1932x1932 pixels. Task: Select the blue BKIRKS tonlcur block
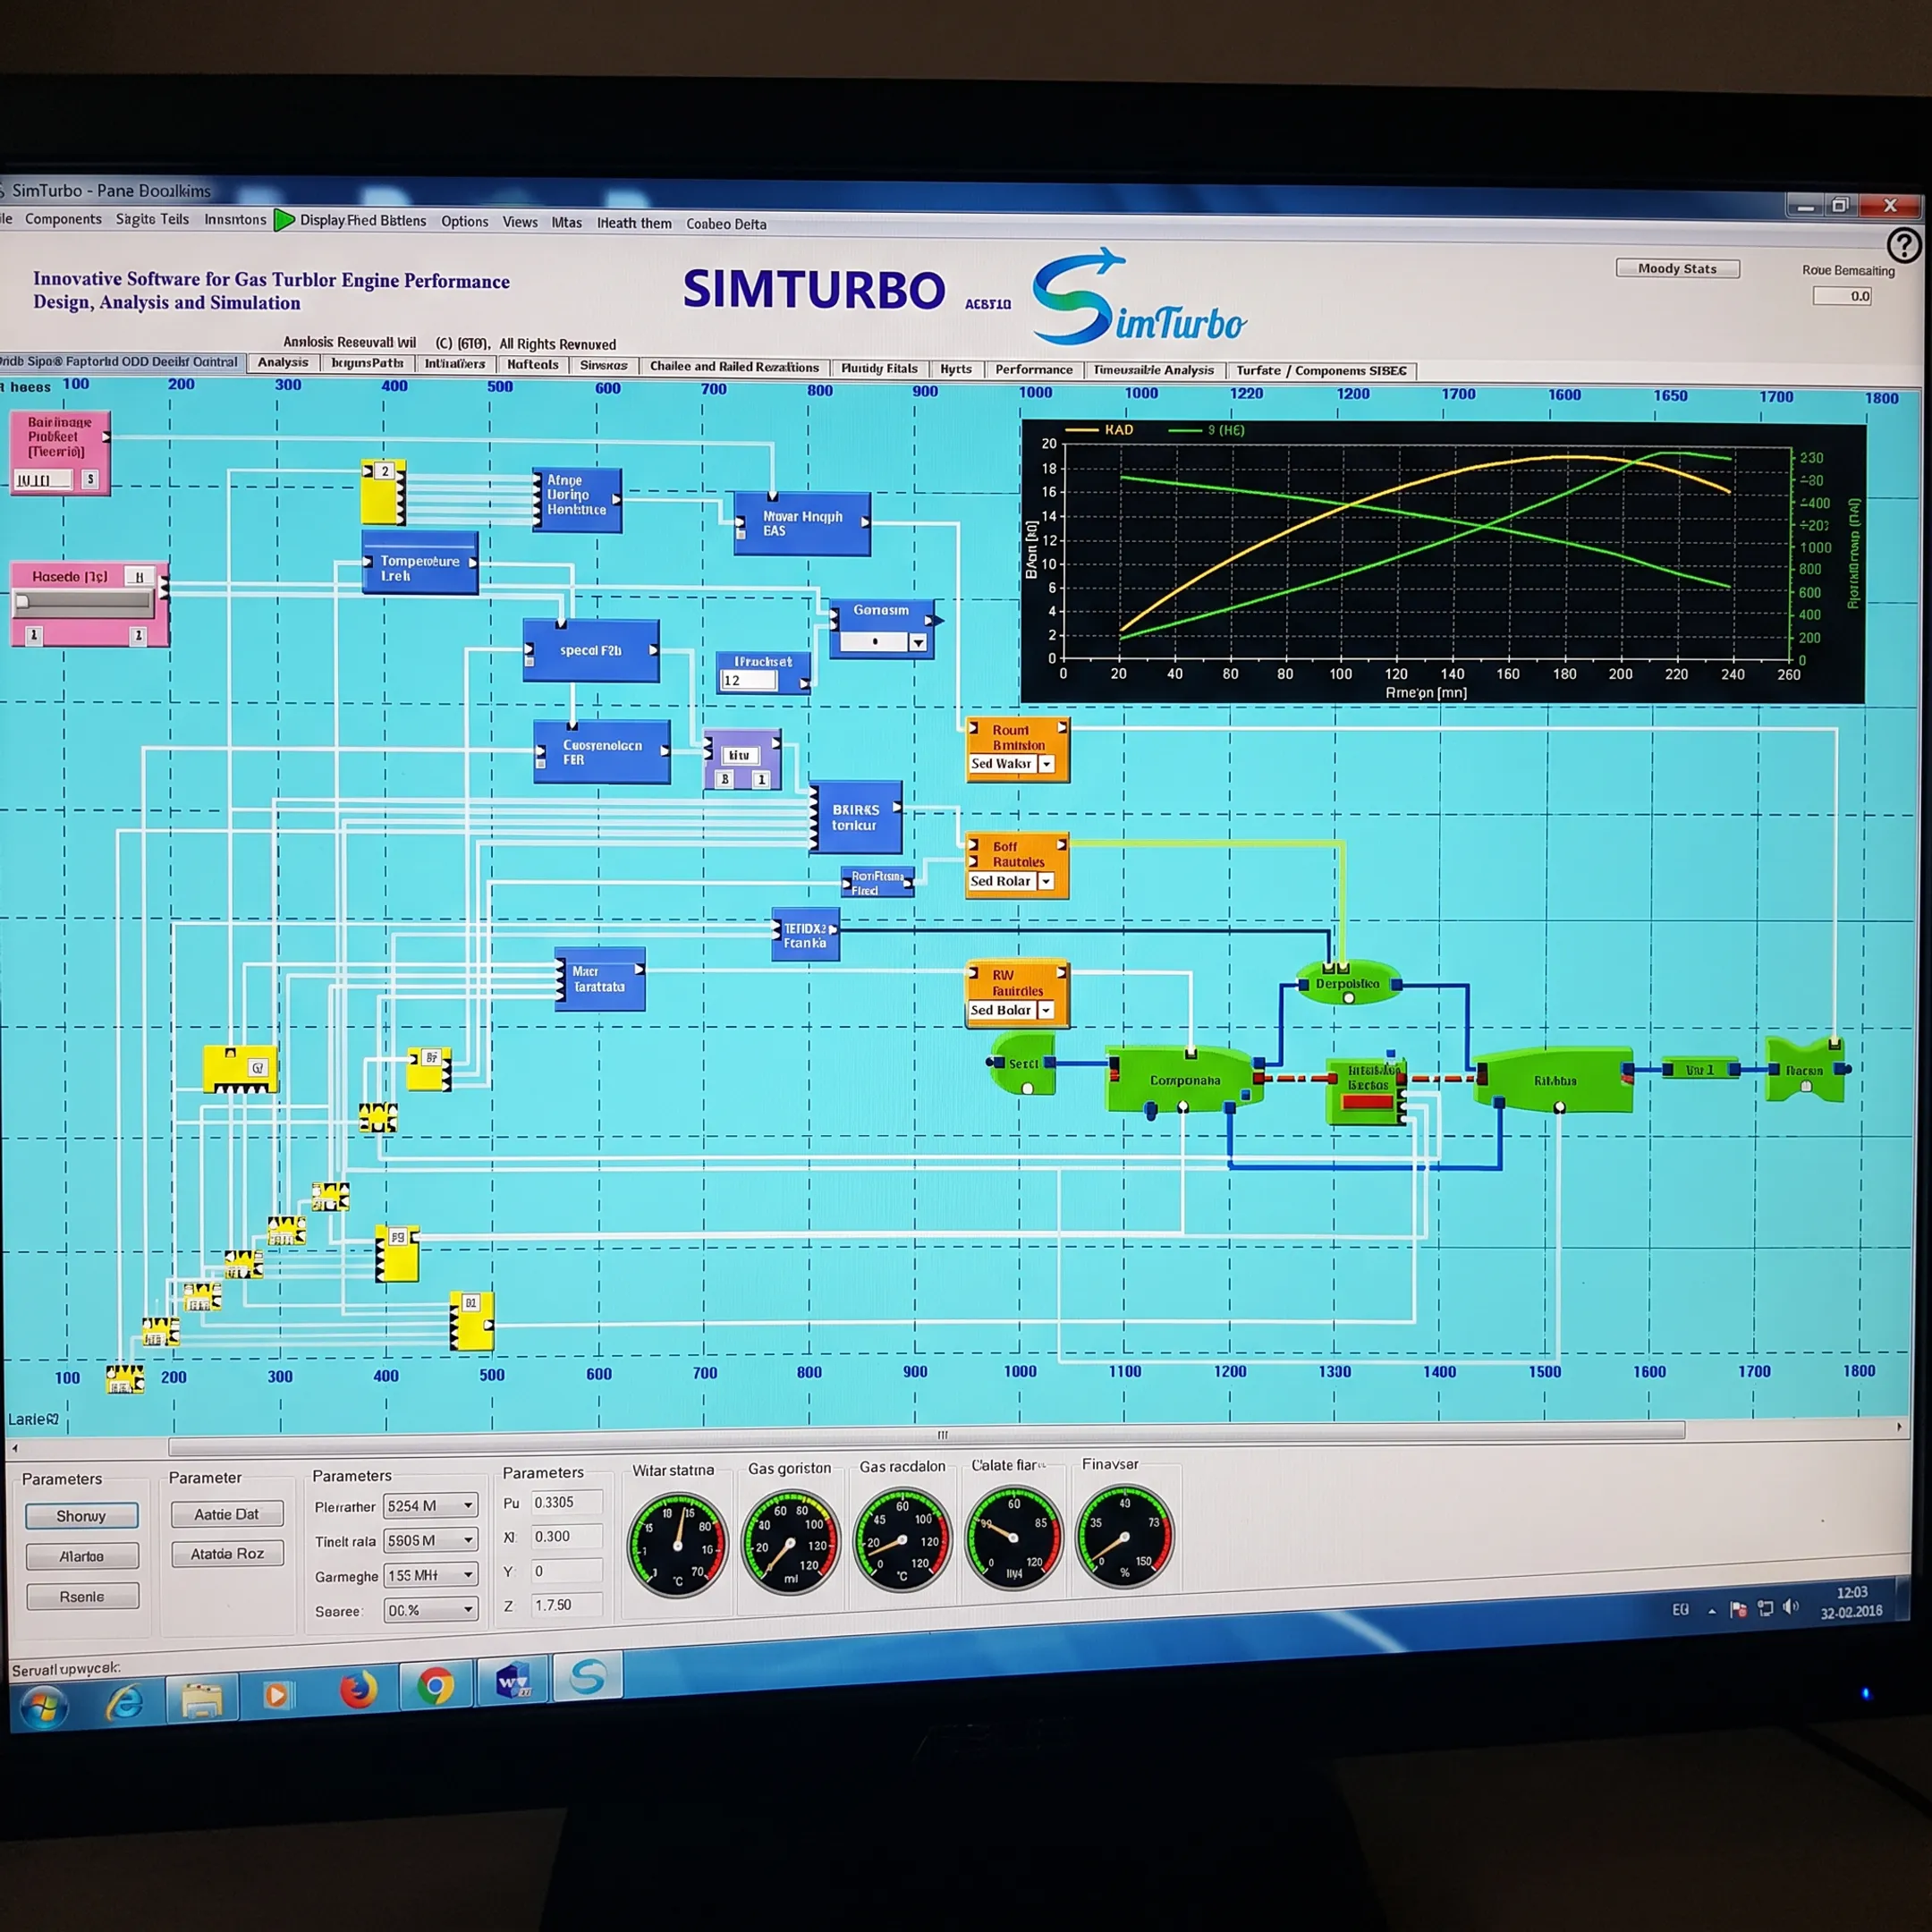(x=855, y=818)
